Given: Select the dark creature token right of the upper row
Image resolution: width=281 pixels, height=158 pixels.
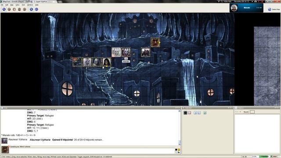Looking at the screenshot, I should pos(145,52).
